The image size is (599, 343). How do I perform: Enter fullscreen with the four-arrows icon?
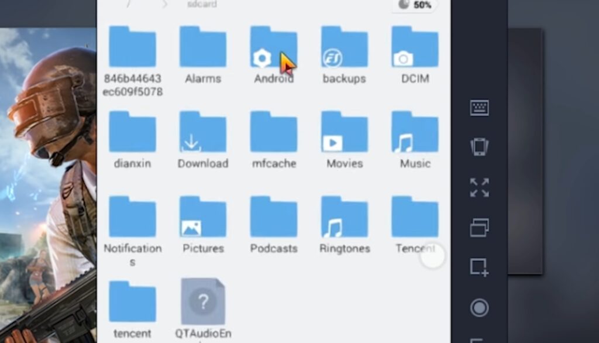click(479, 187)
